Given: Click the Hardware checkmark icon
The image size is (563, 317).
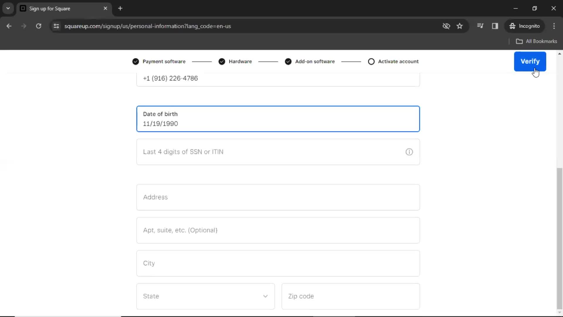Looking at the screenshot, I should click(x=222, y=61).
